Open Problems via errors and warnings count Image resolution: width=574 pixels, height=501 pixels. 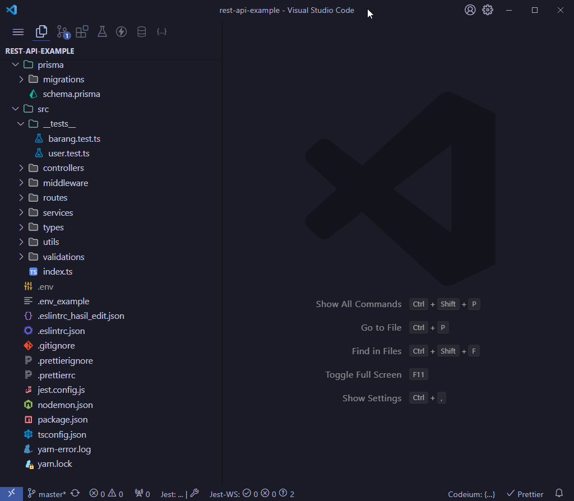[106, 494]
